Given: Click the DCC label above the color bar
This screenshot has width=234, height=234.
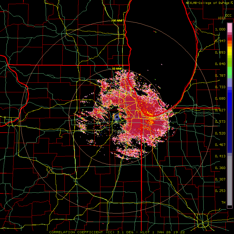Looking at the screenshot, I should (228, 16).
